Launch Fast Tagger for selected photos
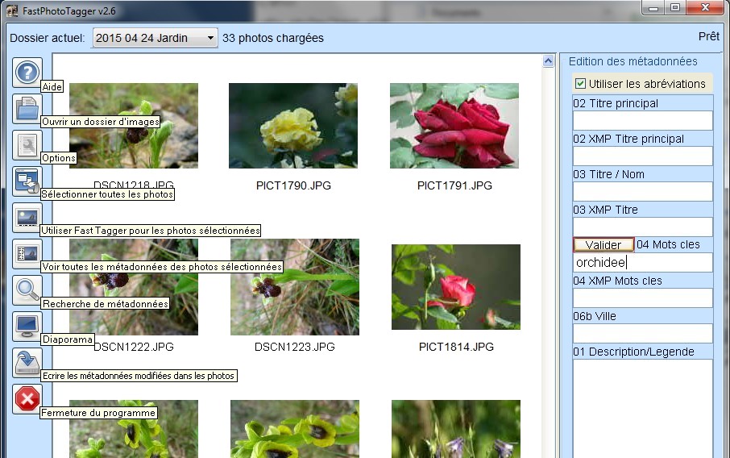 pos(27,218)
